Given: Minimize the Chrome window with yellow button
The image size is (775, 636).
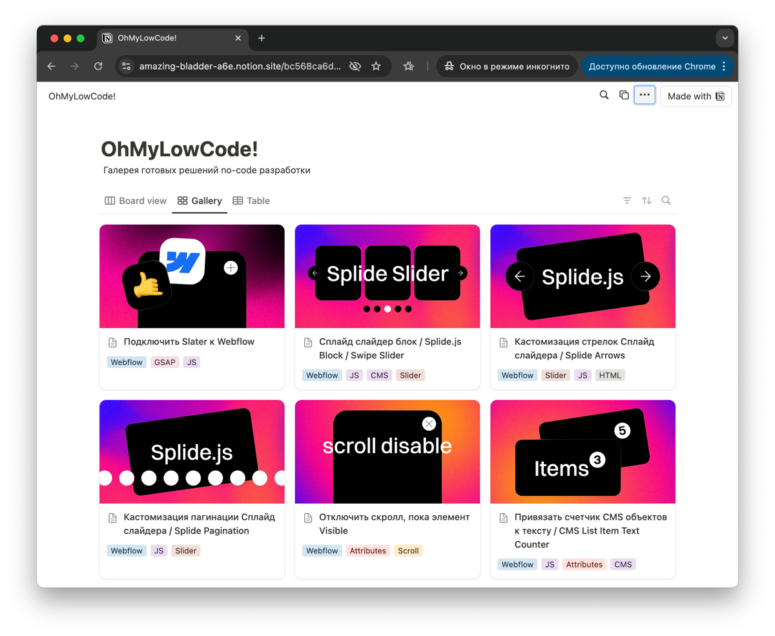Looking at the screenshot, I should 67,38.
